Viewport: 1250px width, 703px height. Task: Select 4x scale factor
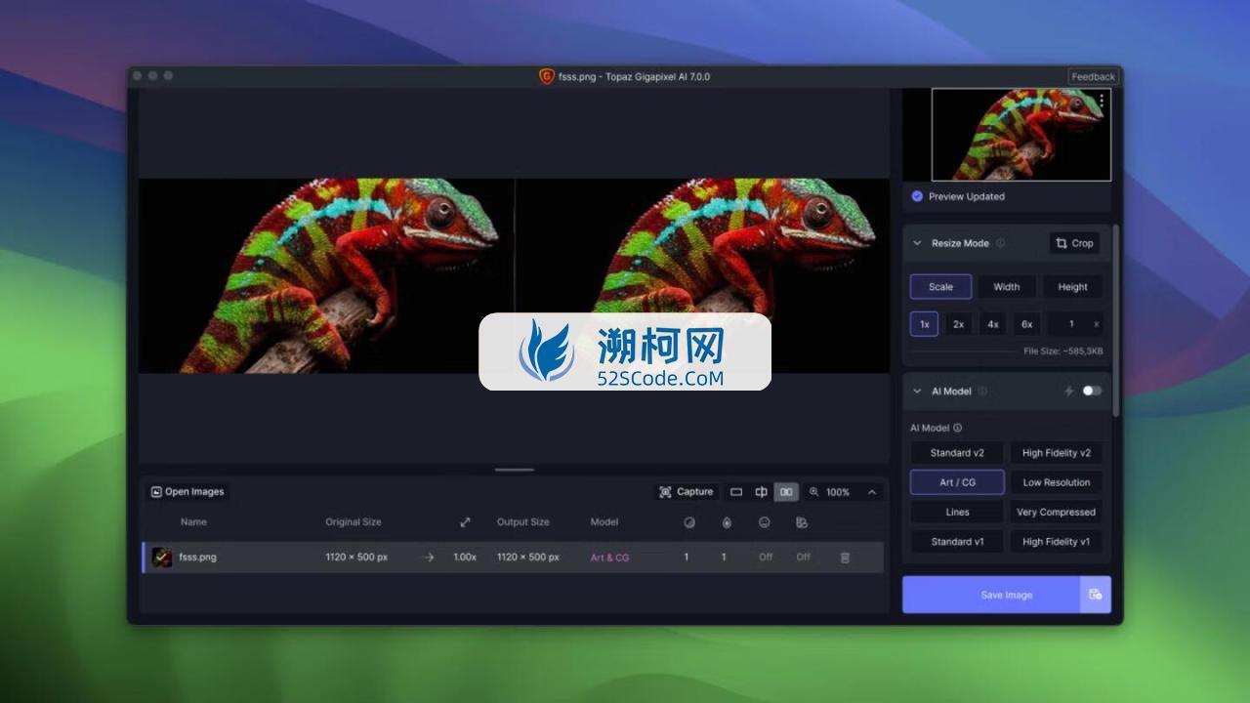pos(993,324)
